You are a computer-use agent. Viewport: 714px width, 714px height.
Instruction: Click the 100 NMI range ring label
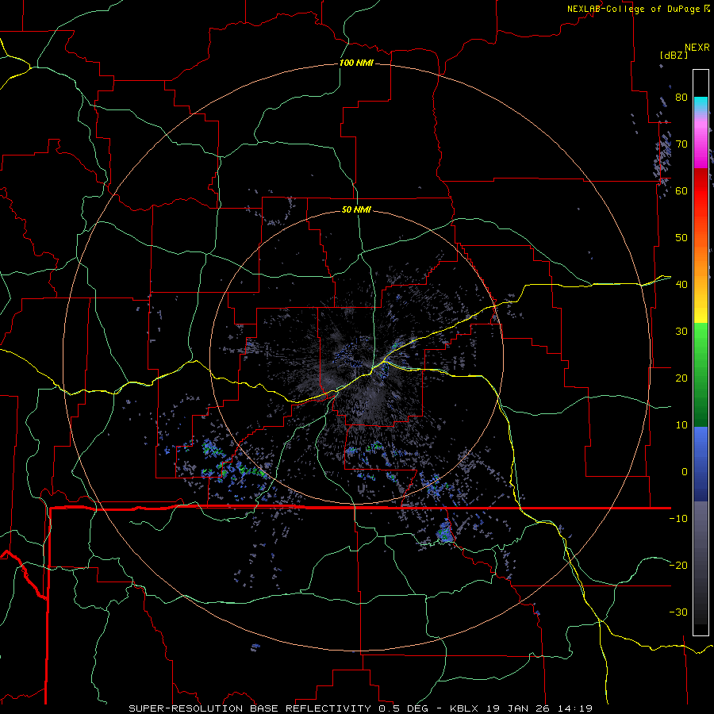coord(356,63)
